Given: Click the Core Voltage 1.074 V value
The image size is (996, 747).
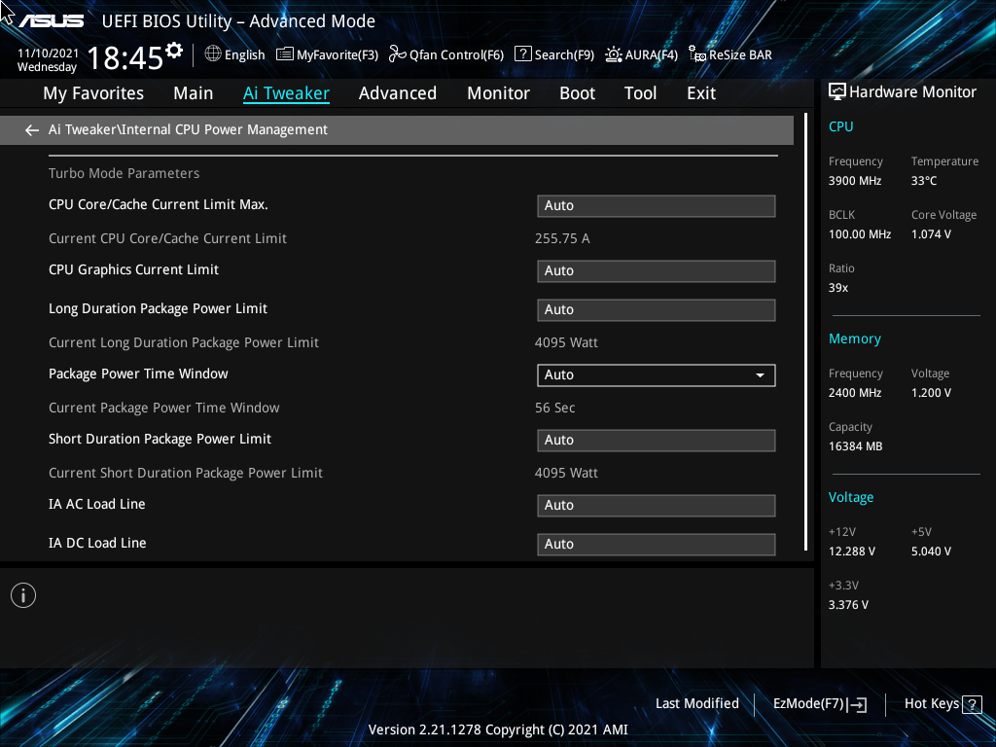Looking at the screenshot, I should [931, 234].
